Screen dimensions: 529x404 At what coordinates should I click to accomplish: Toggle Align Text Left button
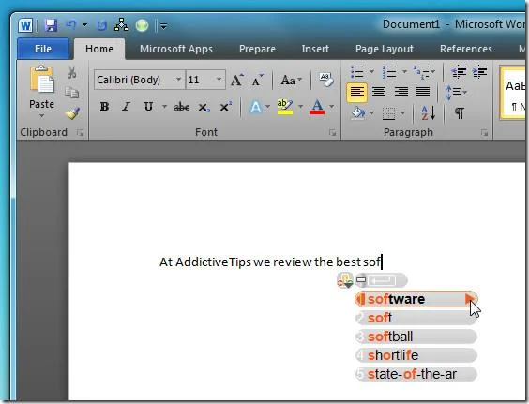pos(356,92)
